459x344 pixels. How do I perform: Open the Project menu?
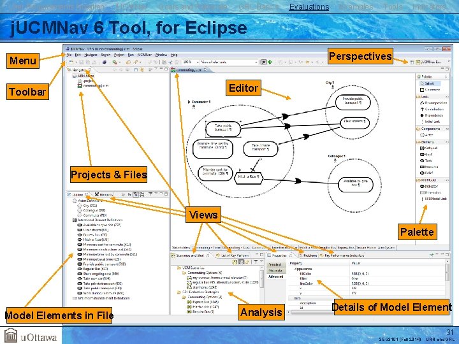click(119, 55)
